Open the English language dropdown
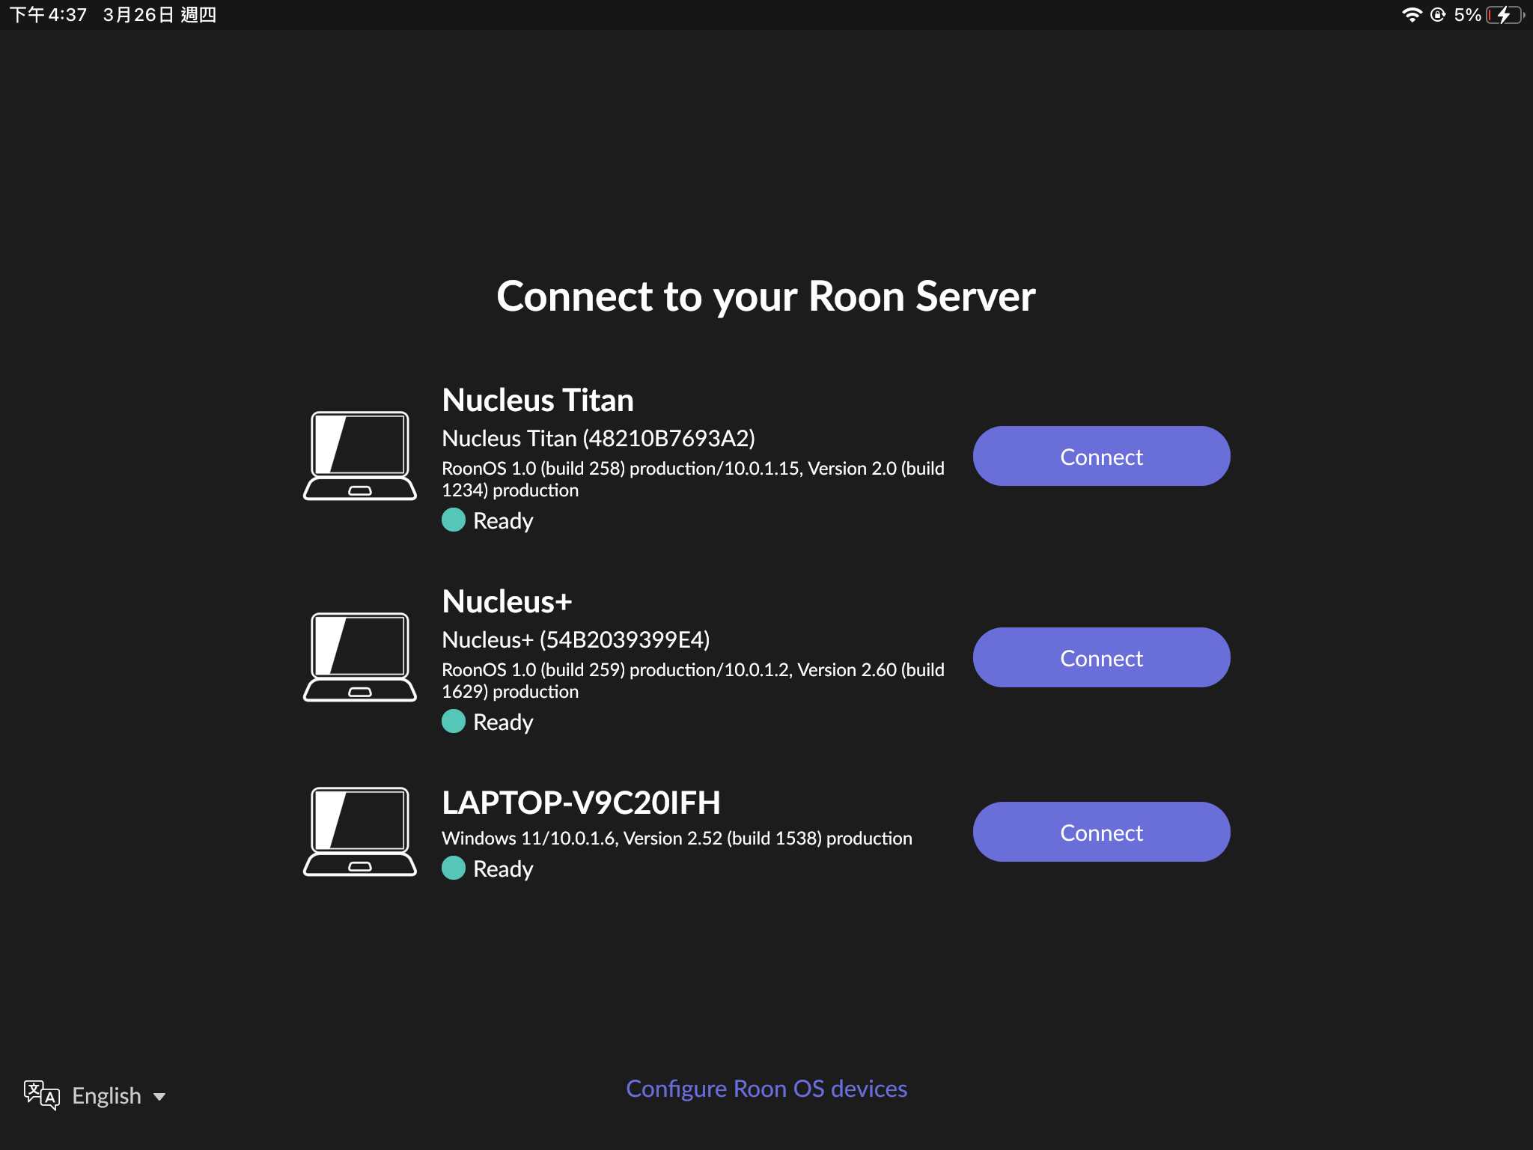 point(106,1095)
